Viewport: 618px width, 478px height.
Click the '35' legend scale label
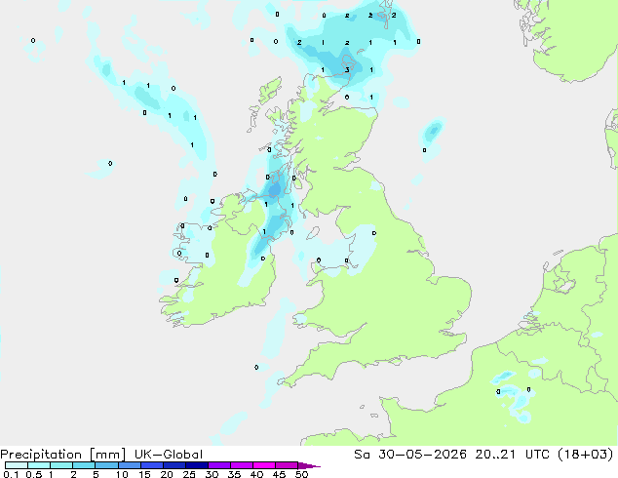(234, 474)
